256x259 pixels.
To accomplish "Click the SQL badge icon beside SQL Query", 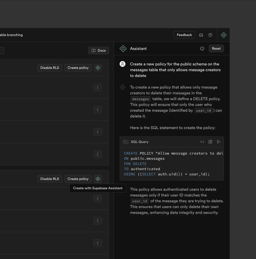I will 126,142.
